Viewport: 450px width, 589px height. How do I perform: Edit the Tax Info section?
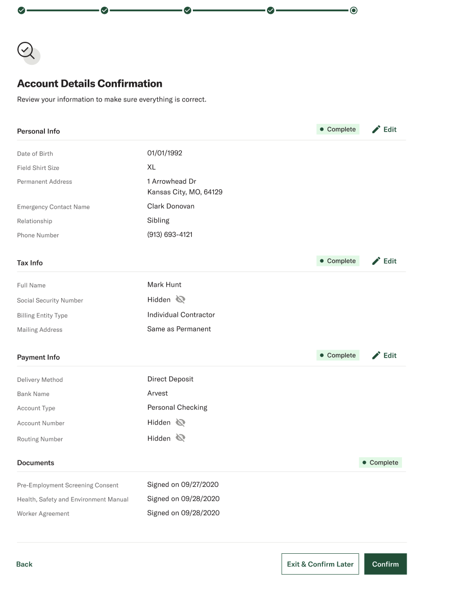tap(384, 261)
